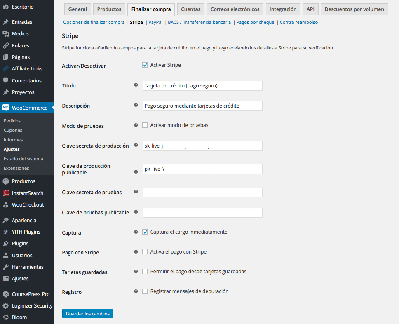The height and width of the screenshot is (324, 399).
Task: Click the Enlaces chain icon
Action: (6, 46)
